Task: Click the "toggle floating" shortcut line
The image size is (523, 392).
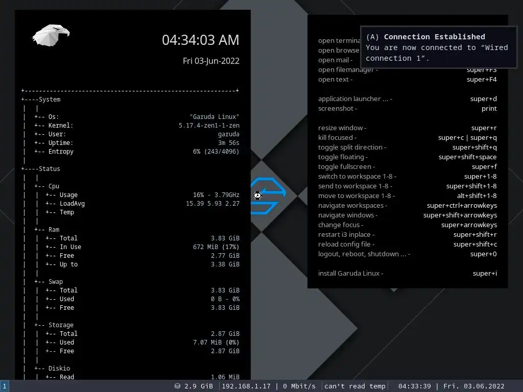Action: click(343, 157)
